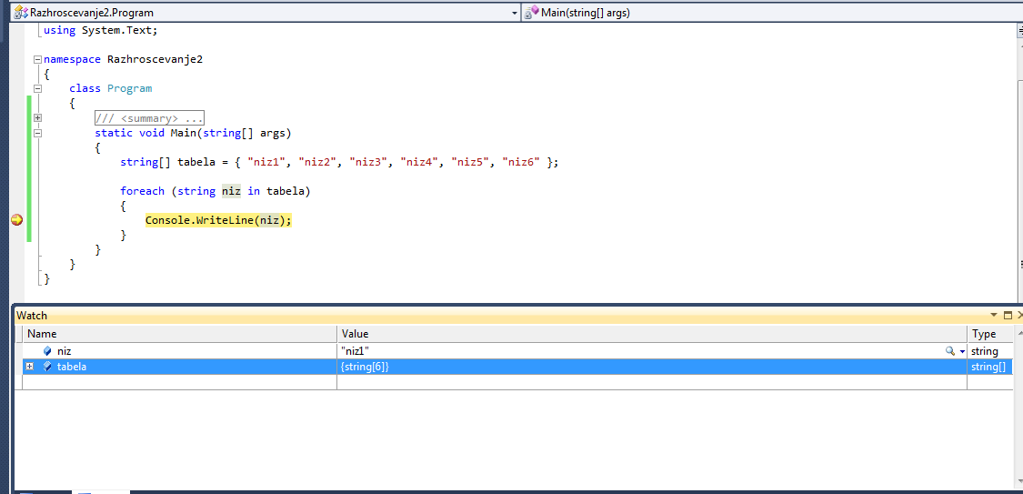Screen dimensions: 1023x494
Task: Open the text visualizer magnifier for niz
Action: click(950, 351)
